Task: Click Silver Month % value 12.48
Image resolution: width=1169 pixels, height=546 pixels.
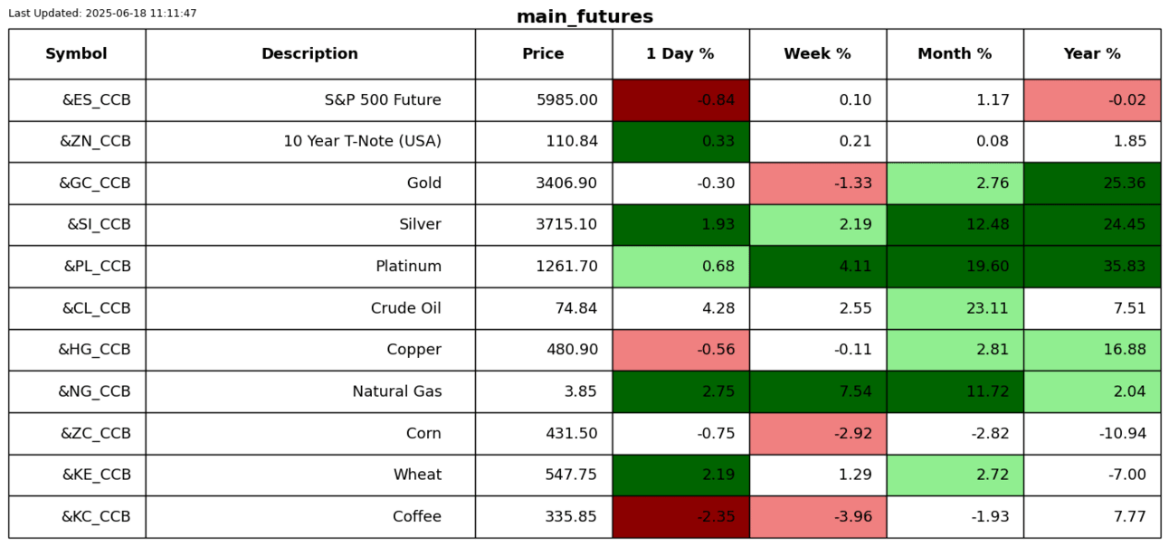Action: 955,225
